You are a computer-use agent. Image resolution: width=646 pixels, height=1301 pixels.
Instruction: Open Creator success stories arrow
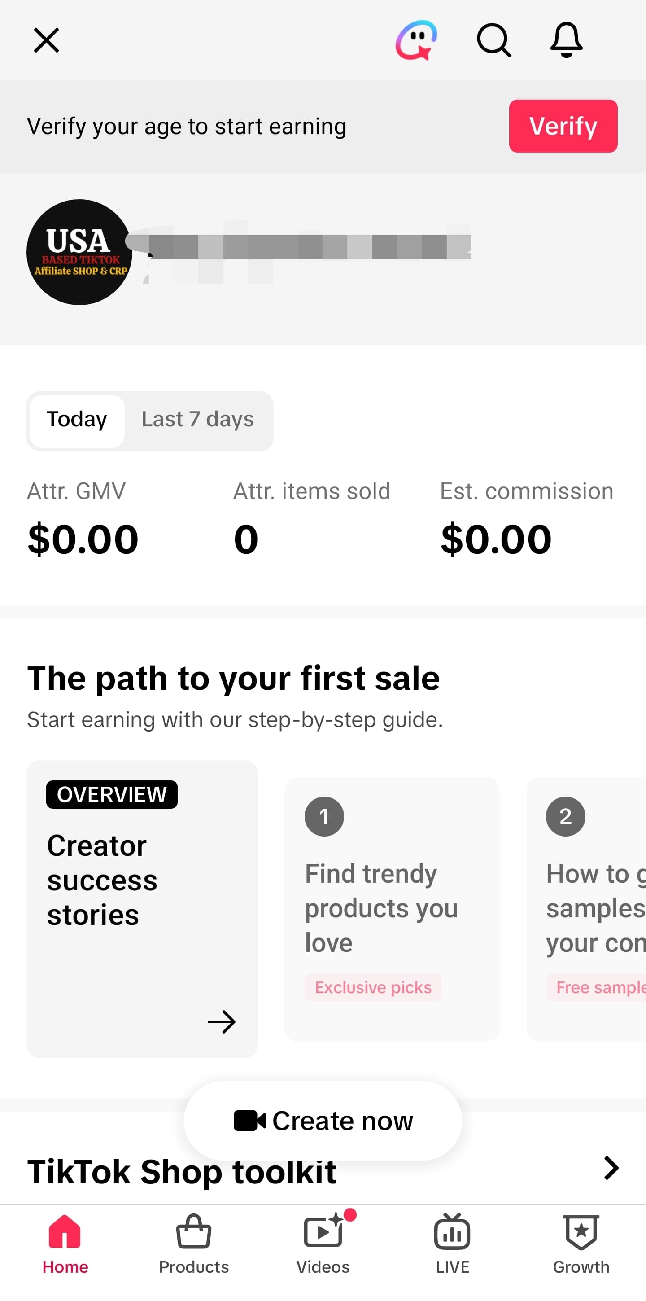tap(222, 1022)
